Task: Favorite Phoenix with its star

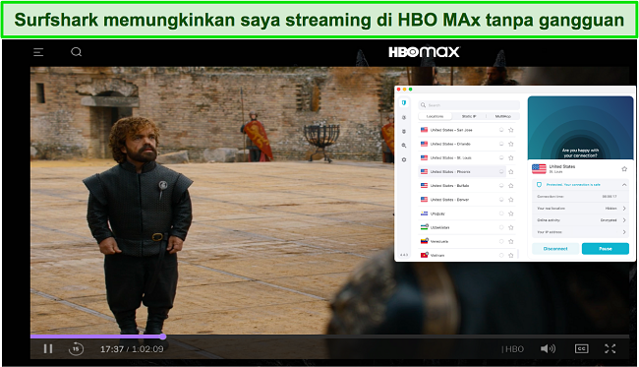Action: click(511, 171)
